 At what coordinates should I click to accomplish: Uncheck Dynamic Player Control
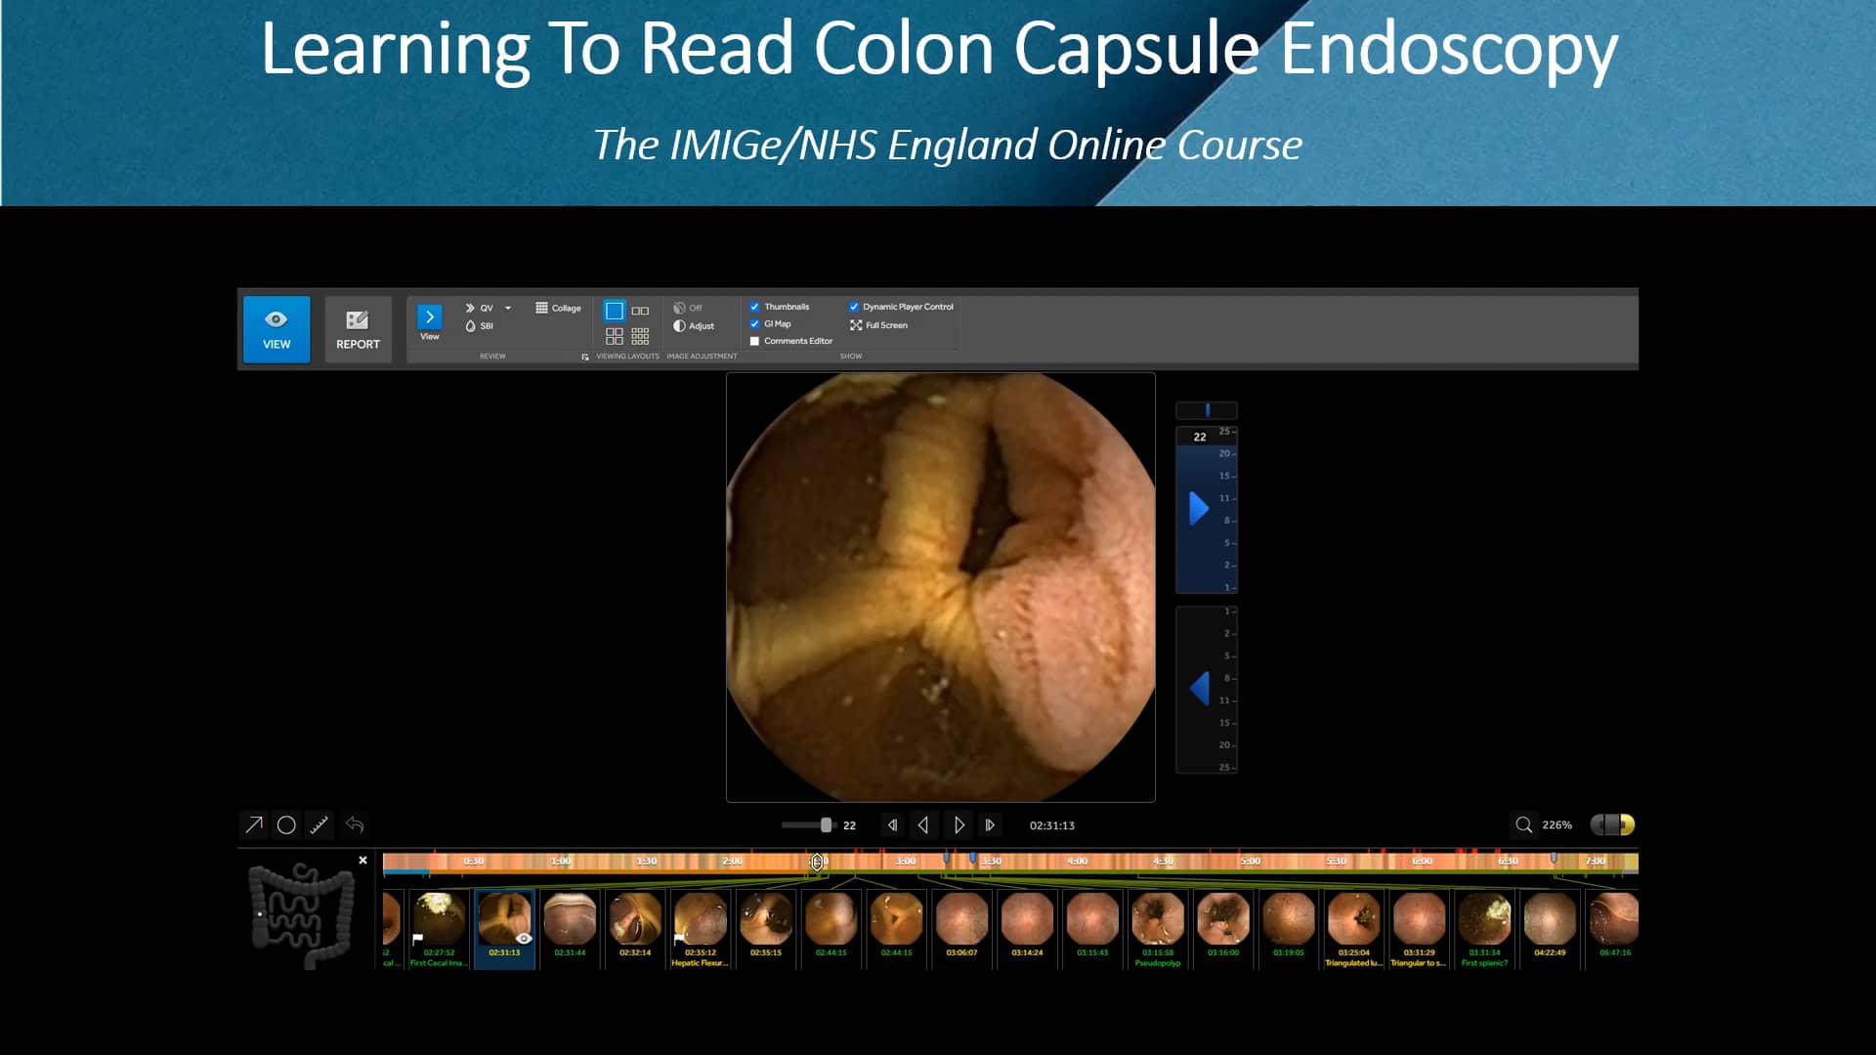[855, 306]
